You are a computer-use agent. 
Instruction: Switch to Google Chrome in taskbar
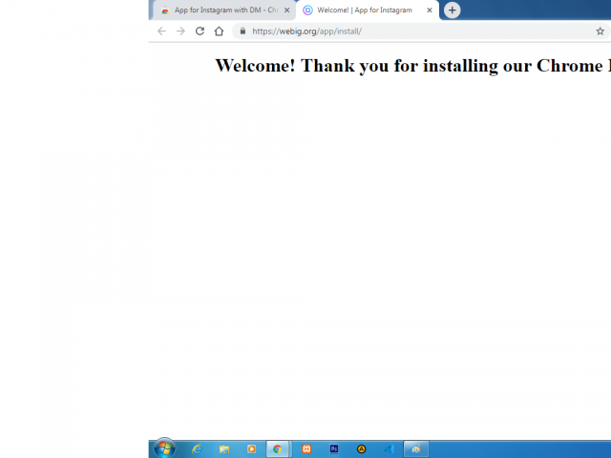pos(278,449)
